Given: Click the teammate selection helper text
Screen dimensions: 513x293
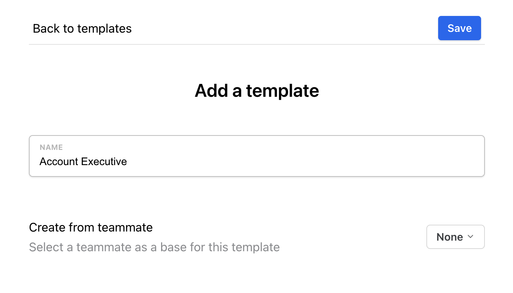Looking at the screenshot, I should (x=154, y=247).
